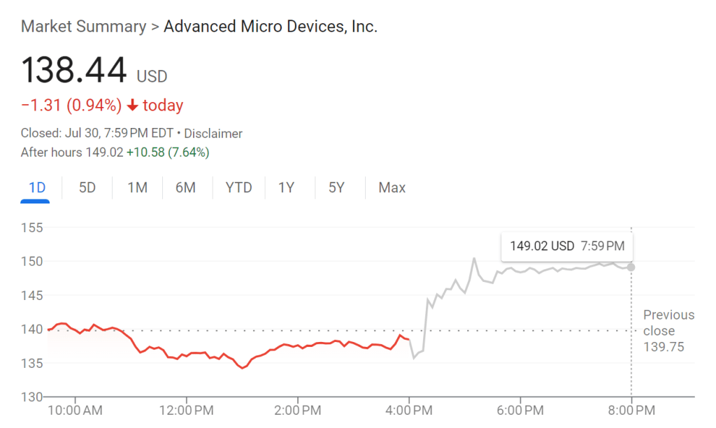
Task: Select the 1D time range tab
Action: [36, 187]
